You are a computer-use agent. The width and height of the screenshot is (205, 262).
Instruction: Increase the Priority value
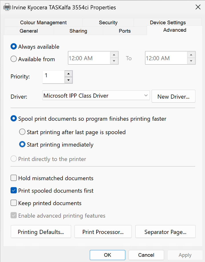click(69, 74)
